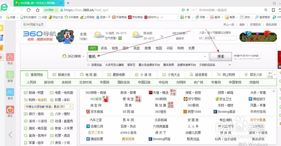Go back with the back arrow
The image size is (281, 146).
tap(15, 10)
